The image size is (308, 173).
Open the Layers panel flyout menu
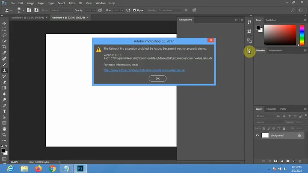305,109
